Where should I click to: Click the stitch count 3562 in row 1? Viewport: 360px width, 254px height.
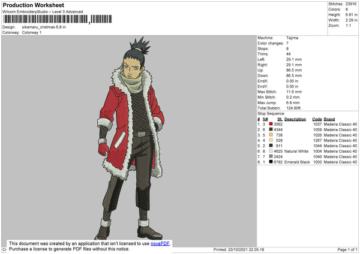click(278, 124)
